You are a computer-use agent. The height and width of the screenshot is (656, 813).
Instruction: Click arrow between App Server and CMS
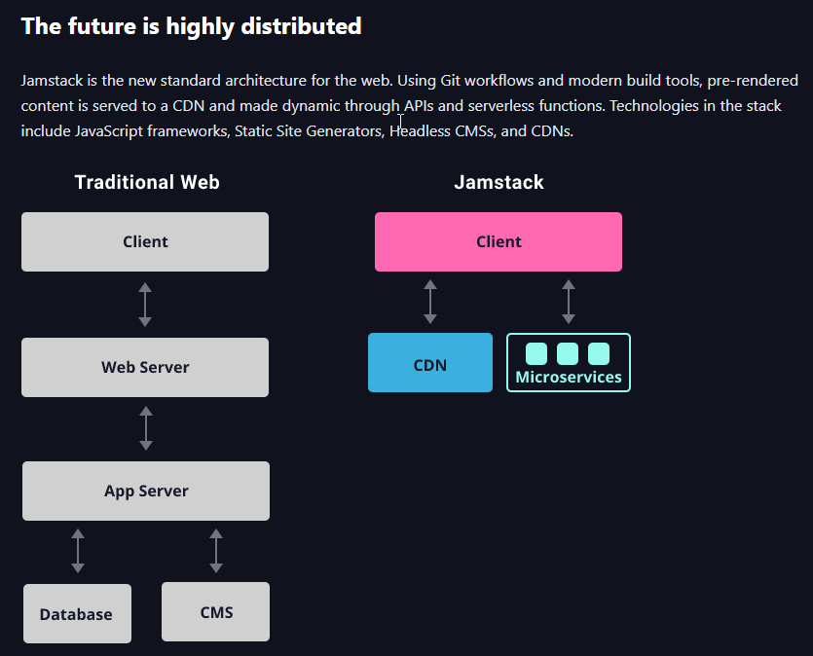point(216,551)
